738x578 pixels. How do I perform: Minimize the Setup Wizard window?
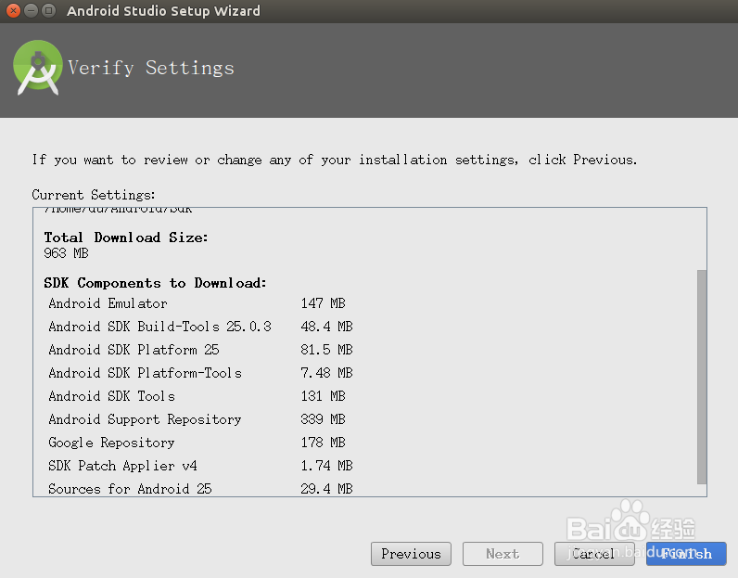coord(30,11)
